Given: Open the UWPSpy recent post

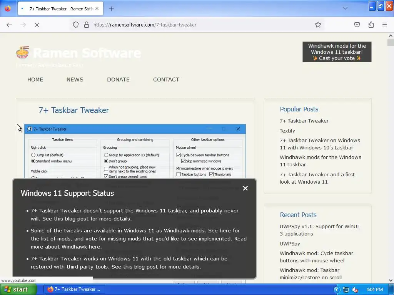Looking at the screenshot, I should 290,244.
